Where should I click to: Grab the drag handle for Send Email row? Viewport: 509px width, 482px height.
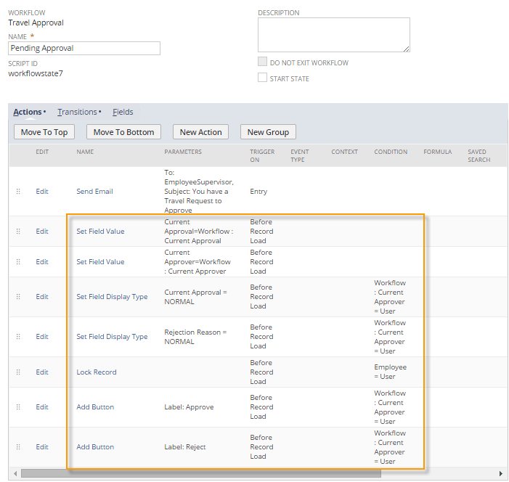(x=18, y=192)
